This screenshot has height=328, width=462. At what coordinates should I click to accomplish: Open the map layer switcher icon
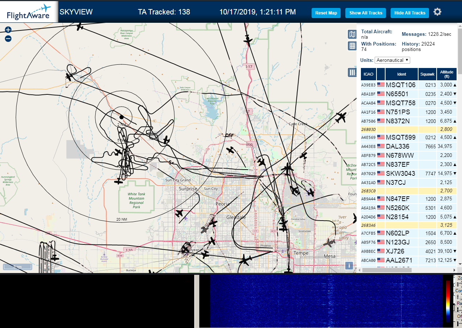tap(352, 34)
